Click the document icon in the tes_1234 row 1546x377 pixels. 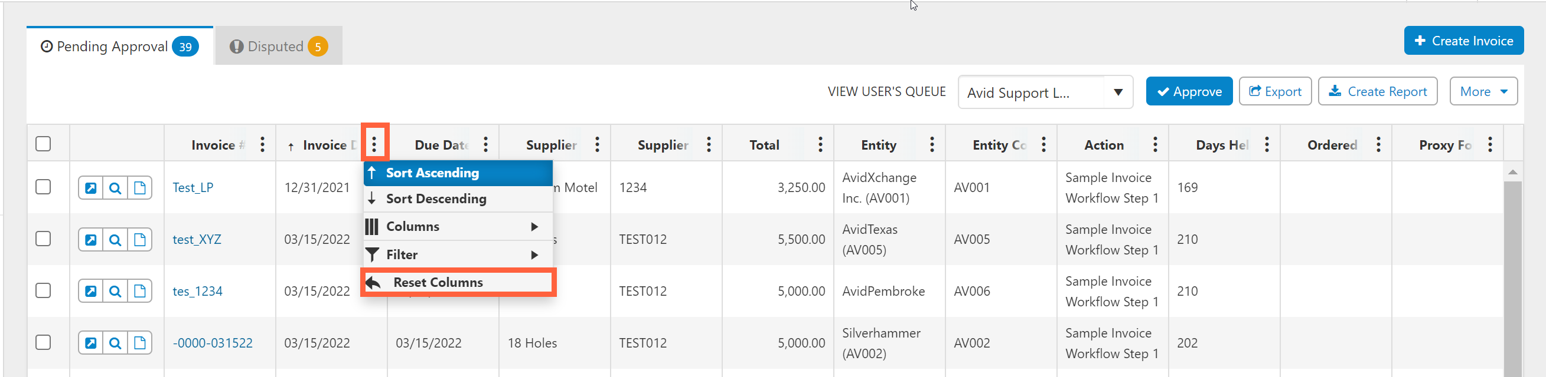pos(140,292)
